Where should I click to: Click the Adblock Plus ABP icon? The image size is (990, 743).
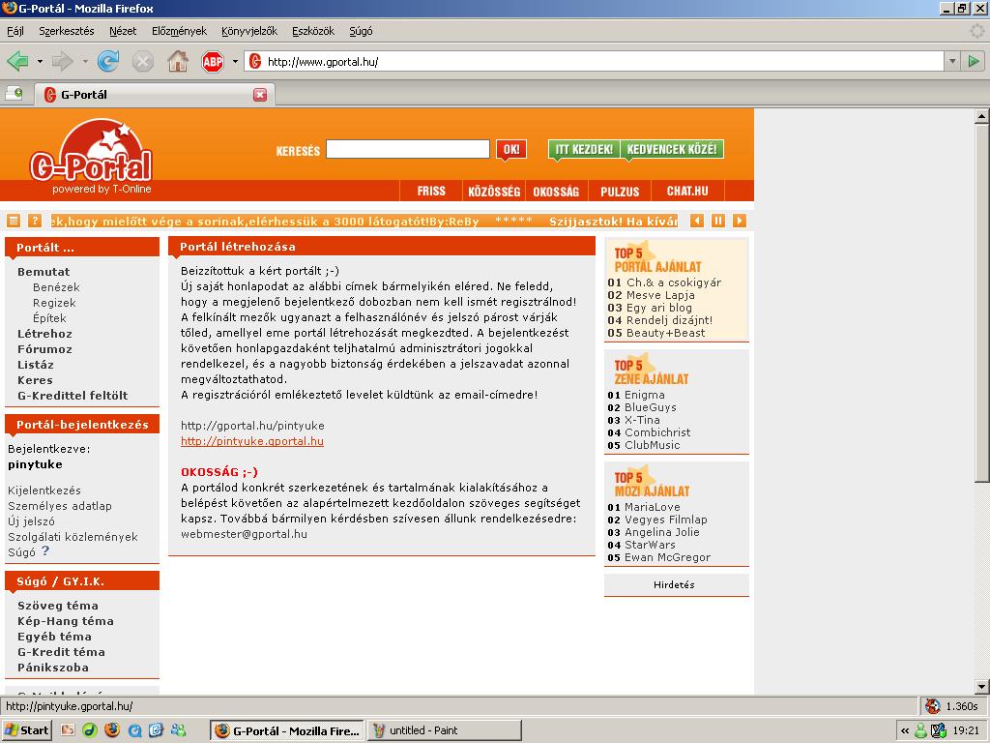(x=212, y=62)
